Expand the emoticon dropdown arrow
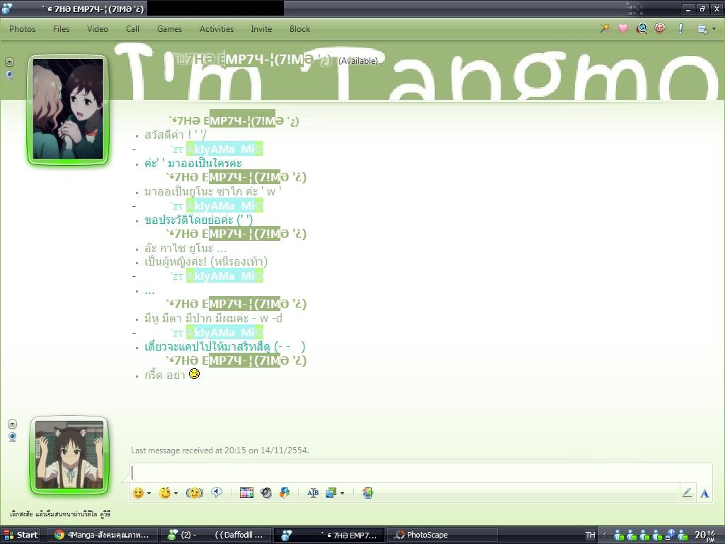Viewport: 725px width, 544px height. tap(149, 494)
